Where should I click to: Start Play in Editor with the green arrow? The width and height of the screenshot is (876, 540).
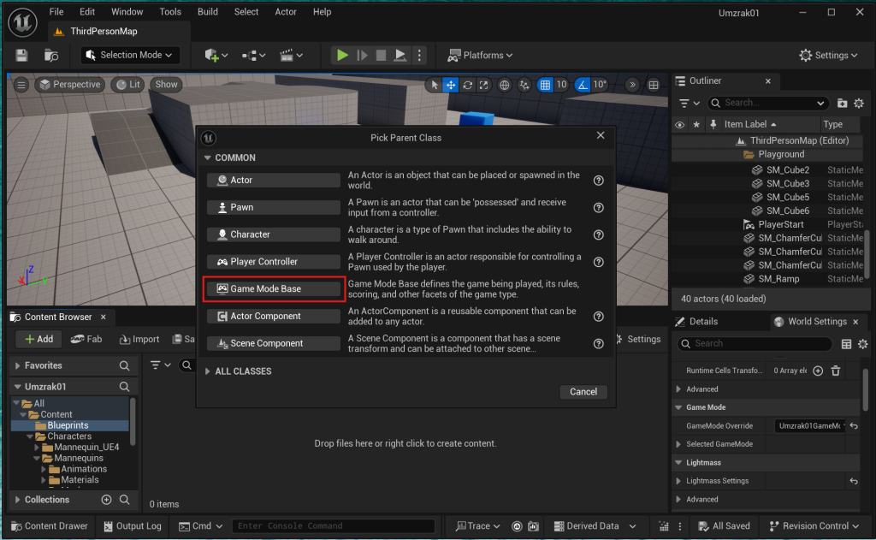coord(342,56)
